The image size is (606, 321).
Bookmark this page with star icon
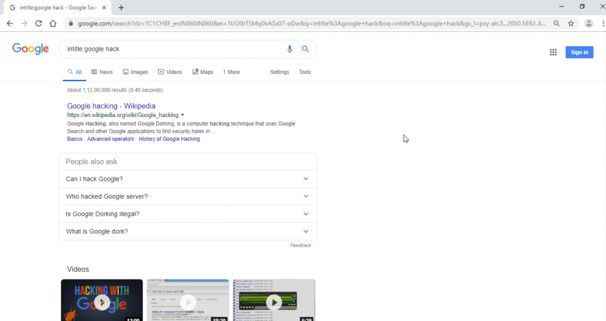(x=571, y=24)
